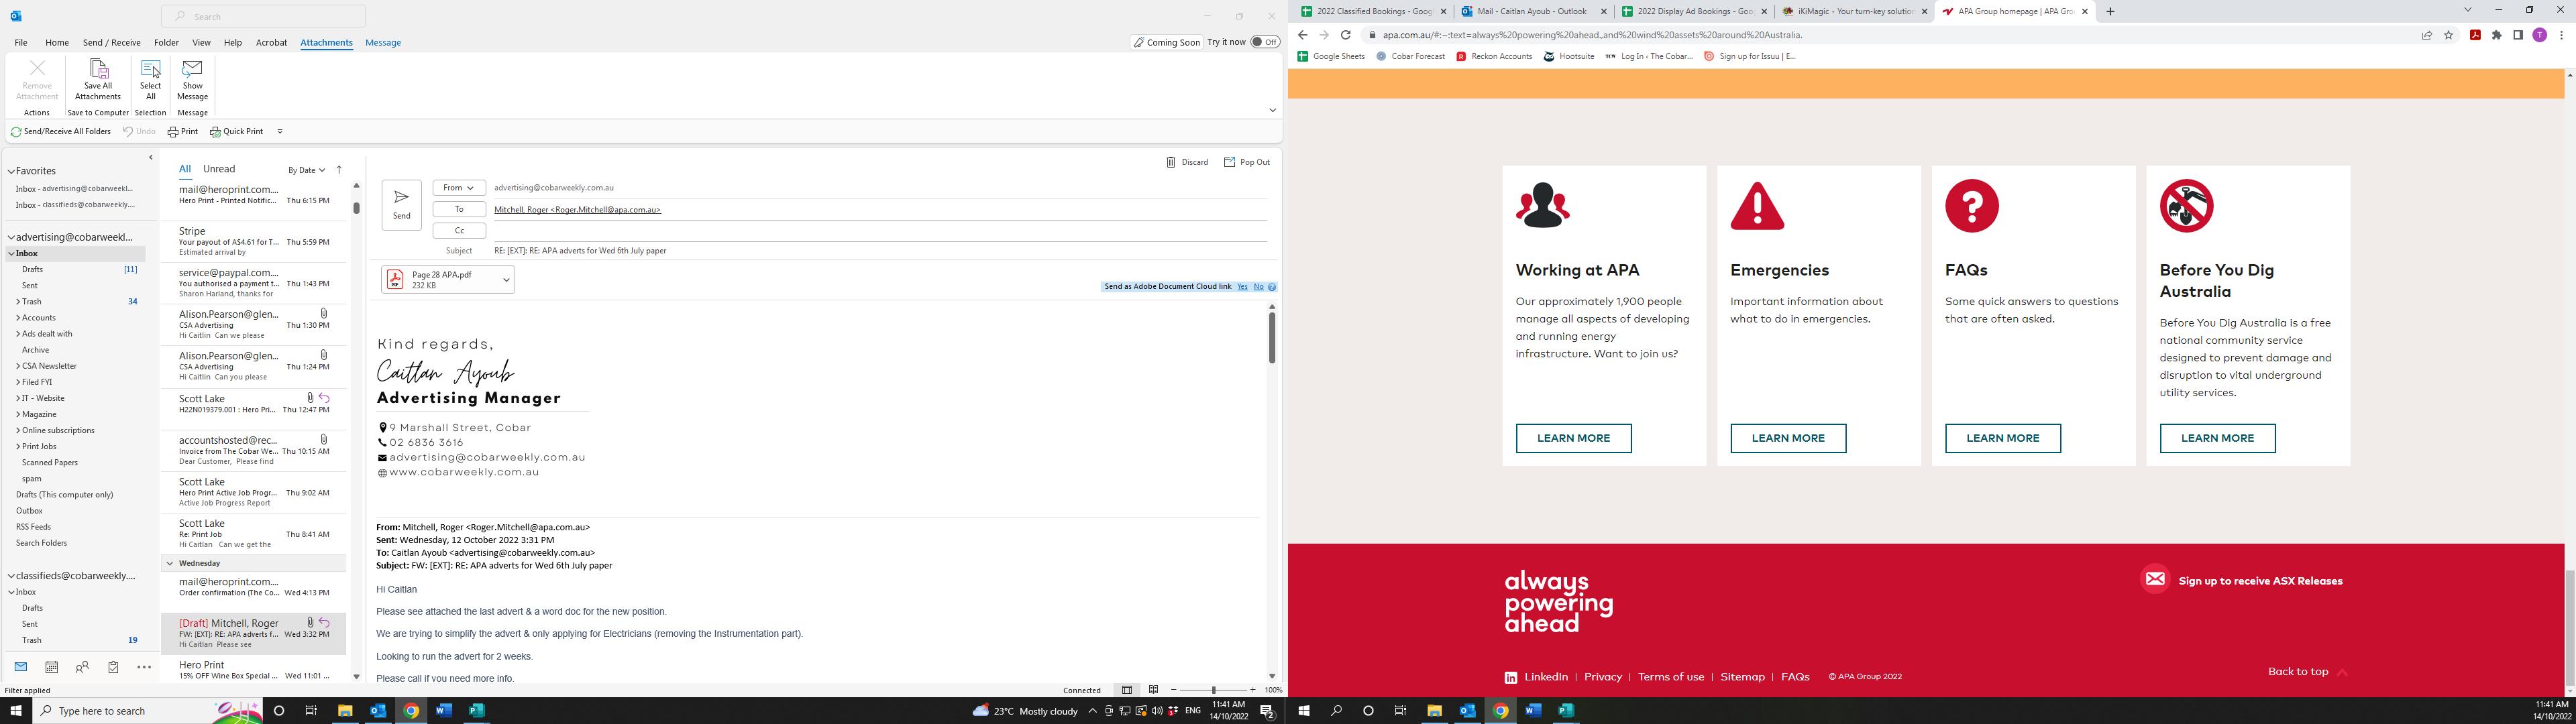Click the Sign up ASX Releases envelope icon
2576x724 pixels.
[x=2155, y=579]
